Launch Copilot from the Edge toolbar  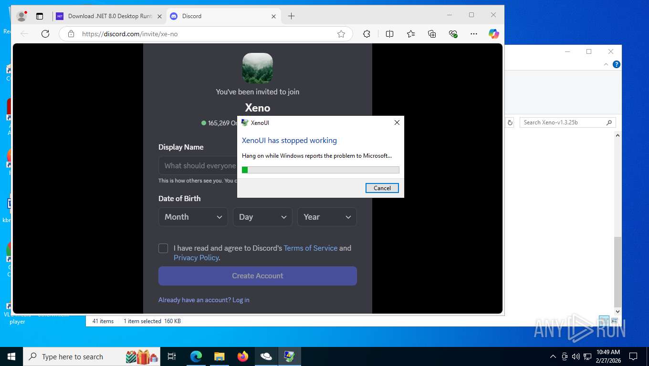(493, 34)
